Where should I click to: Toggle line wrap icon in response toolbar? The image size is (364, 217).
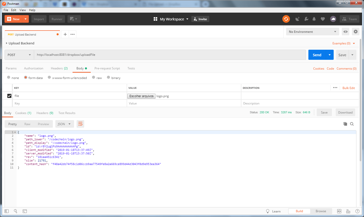point(80,124)
